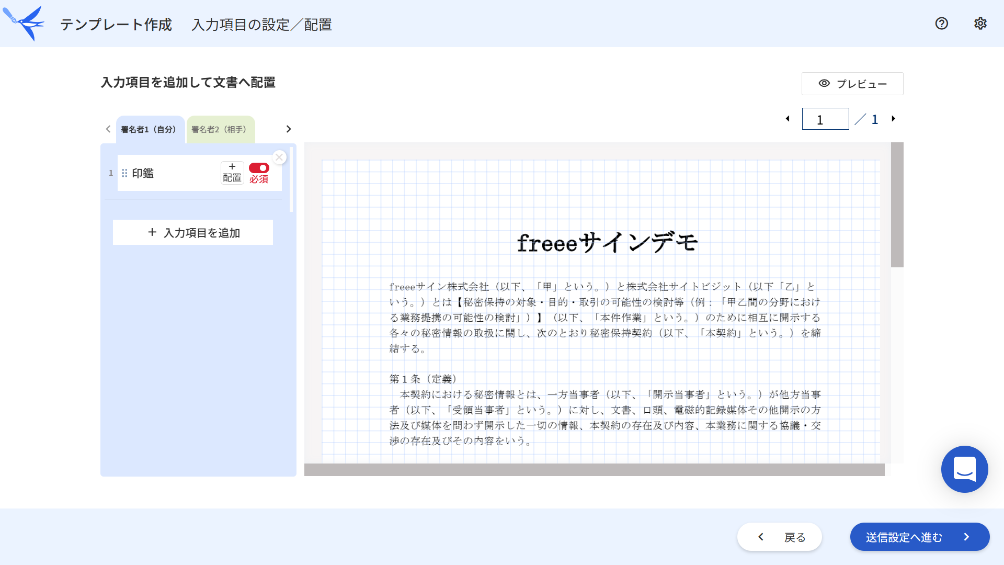Show next signer tabs with right chevron
The height and width of the screenshot is (565, 1004).
(289, 129)
